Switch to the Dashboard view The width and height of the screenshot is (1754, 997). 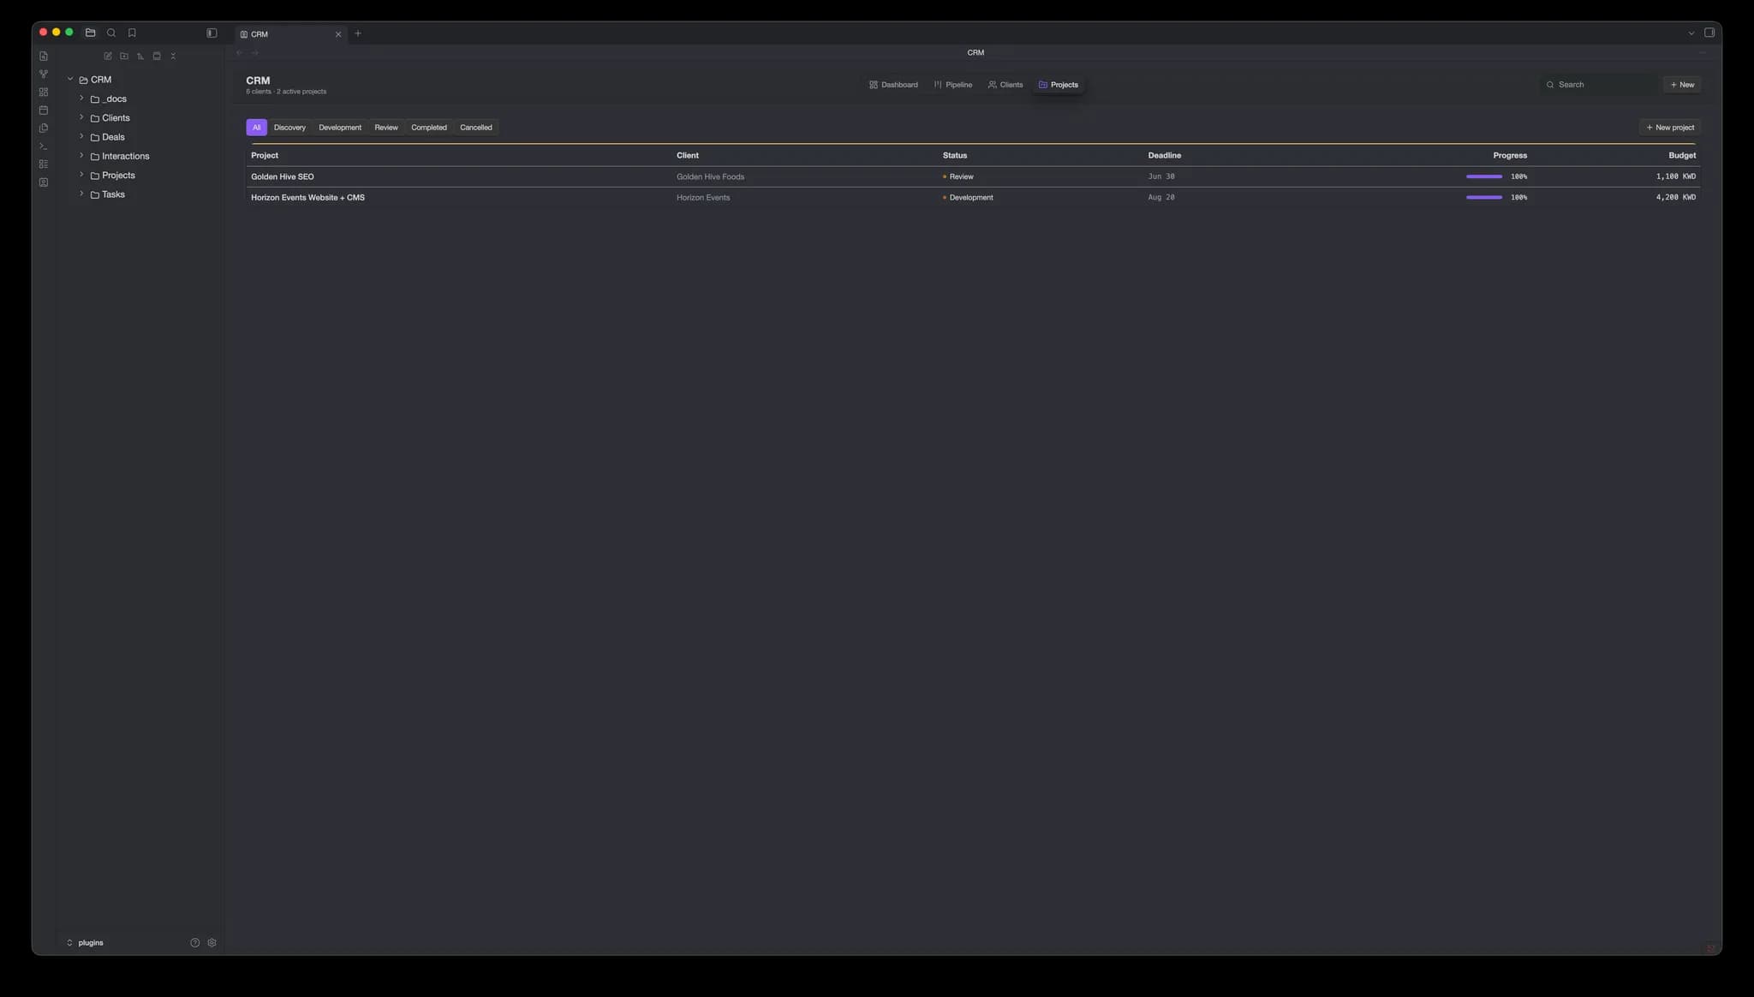click(893, 85)
